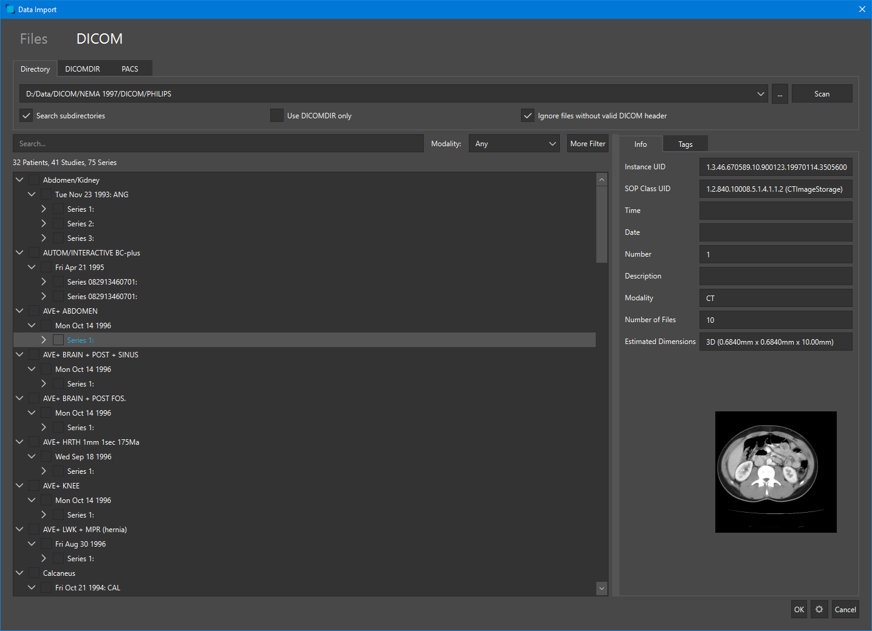Click the Description value field
Image resolution: width=872 pixels, height=631 pixels.
[x=776, y=276]
